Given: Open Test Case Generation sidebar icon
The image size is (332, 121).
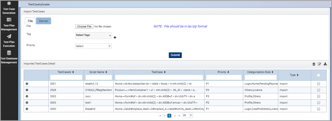Looking at the screenshot, I should coord(9,4).
